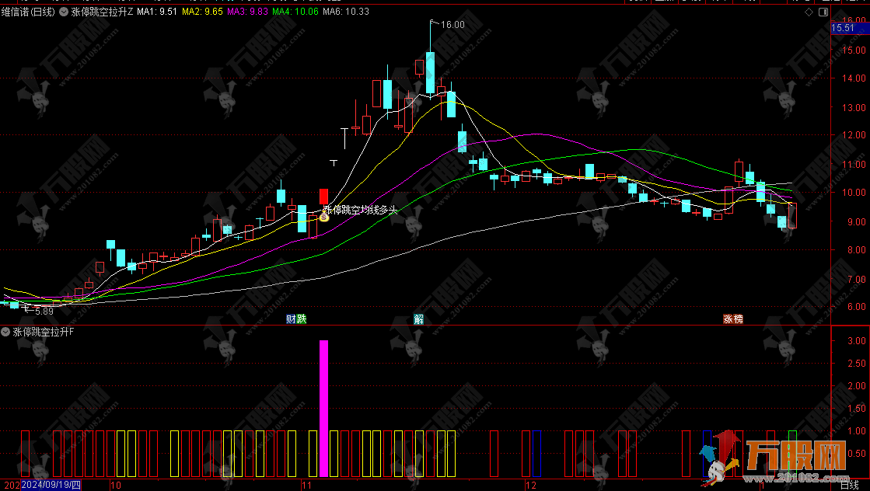Click the MA6: 10.33 value
The height and width of the screenshot is (491, 870).
point(346,12)
